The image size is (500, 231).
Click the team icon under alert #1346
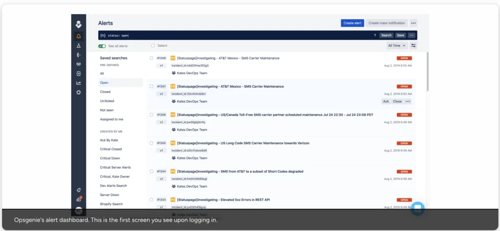174,130
